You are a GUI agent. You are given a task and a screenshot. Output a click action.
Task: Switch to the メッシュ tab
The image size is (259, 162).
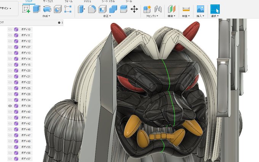(87, 1)
